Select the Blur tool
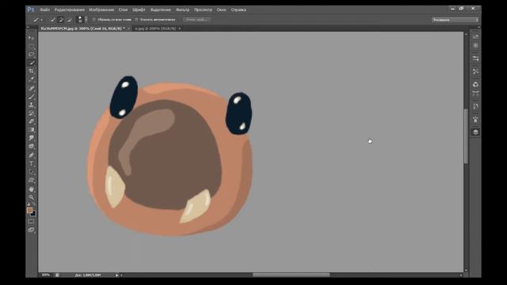This screenshot has width=507, height=285. (32, 139)
